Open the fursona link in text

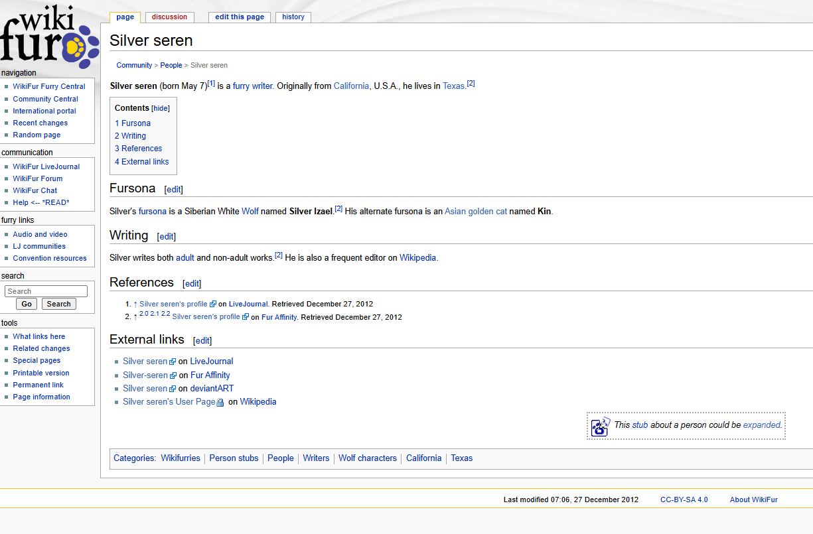click(153, 212)
